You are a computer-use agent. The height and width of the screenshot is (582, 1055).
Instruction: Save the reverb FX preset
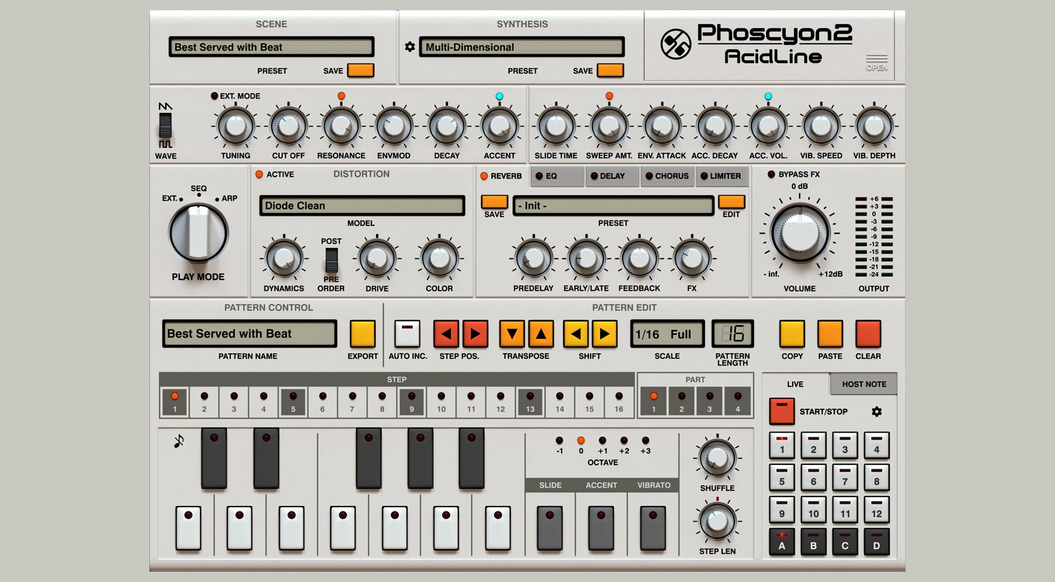point(495,202)
